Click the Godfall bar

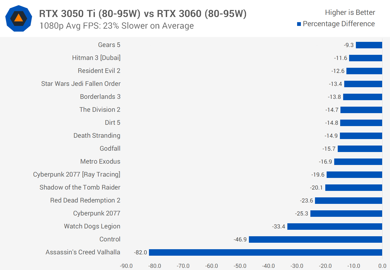[360, 149]
